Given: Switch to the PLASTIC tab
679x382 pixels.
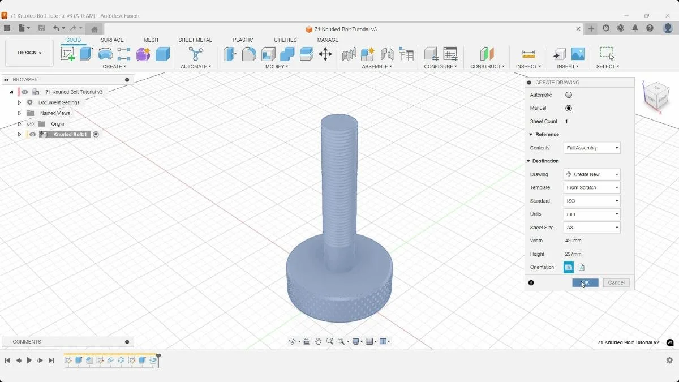Looking at the screenshot, I should pos(243,40).
